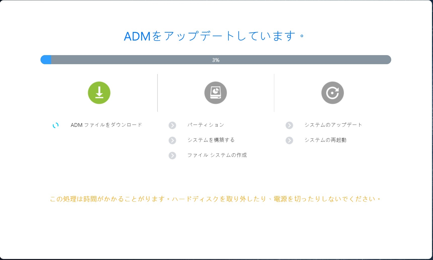
Task: Click the chevron icon next to パーティション
Action: 172,125
